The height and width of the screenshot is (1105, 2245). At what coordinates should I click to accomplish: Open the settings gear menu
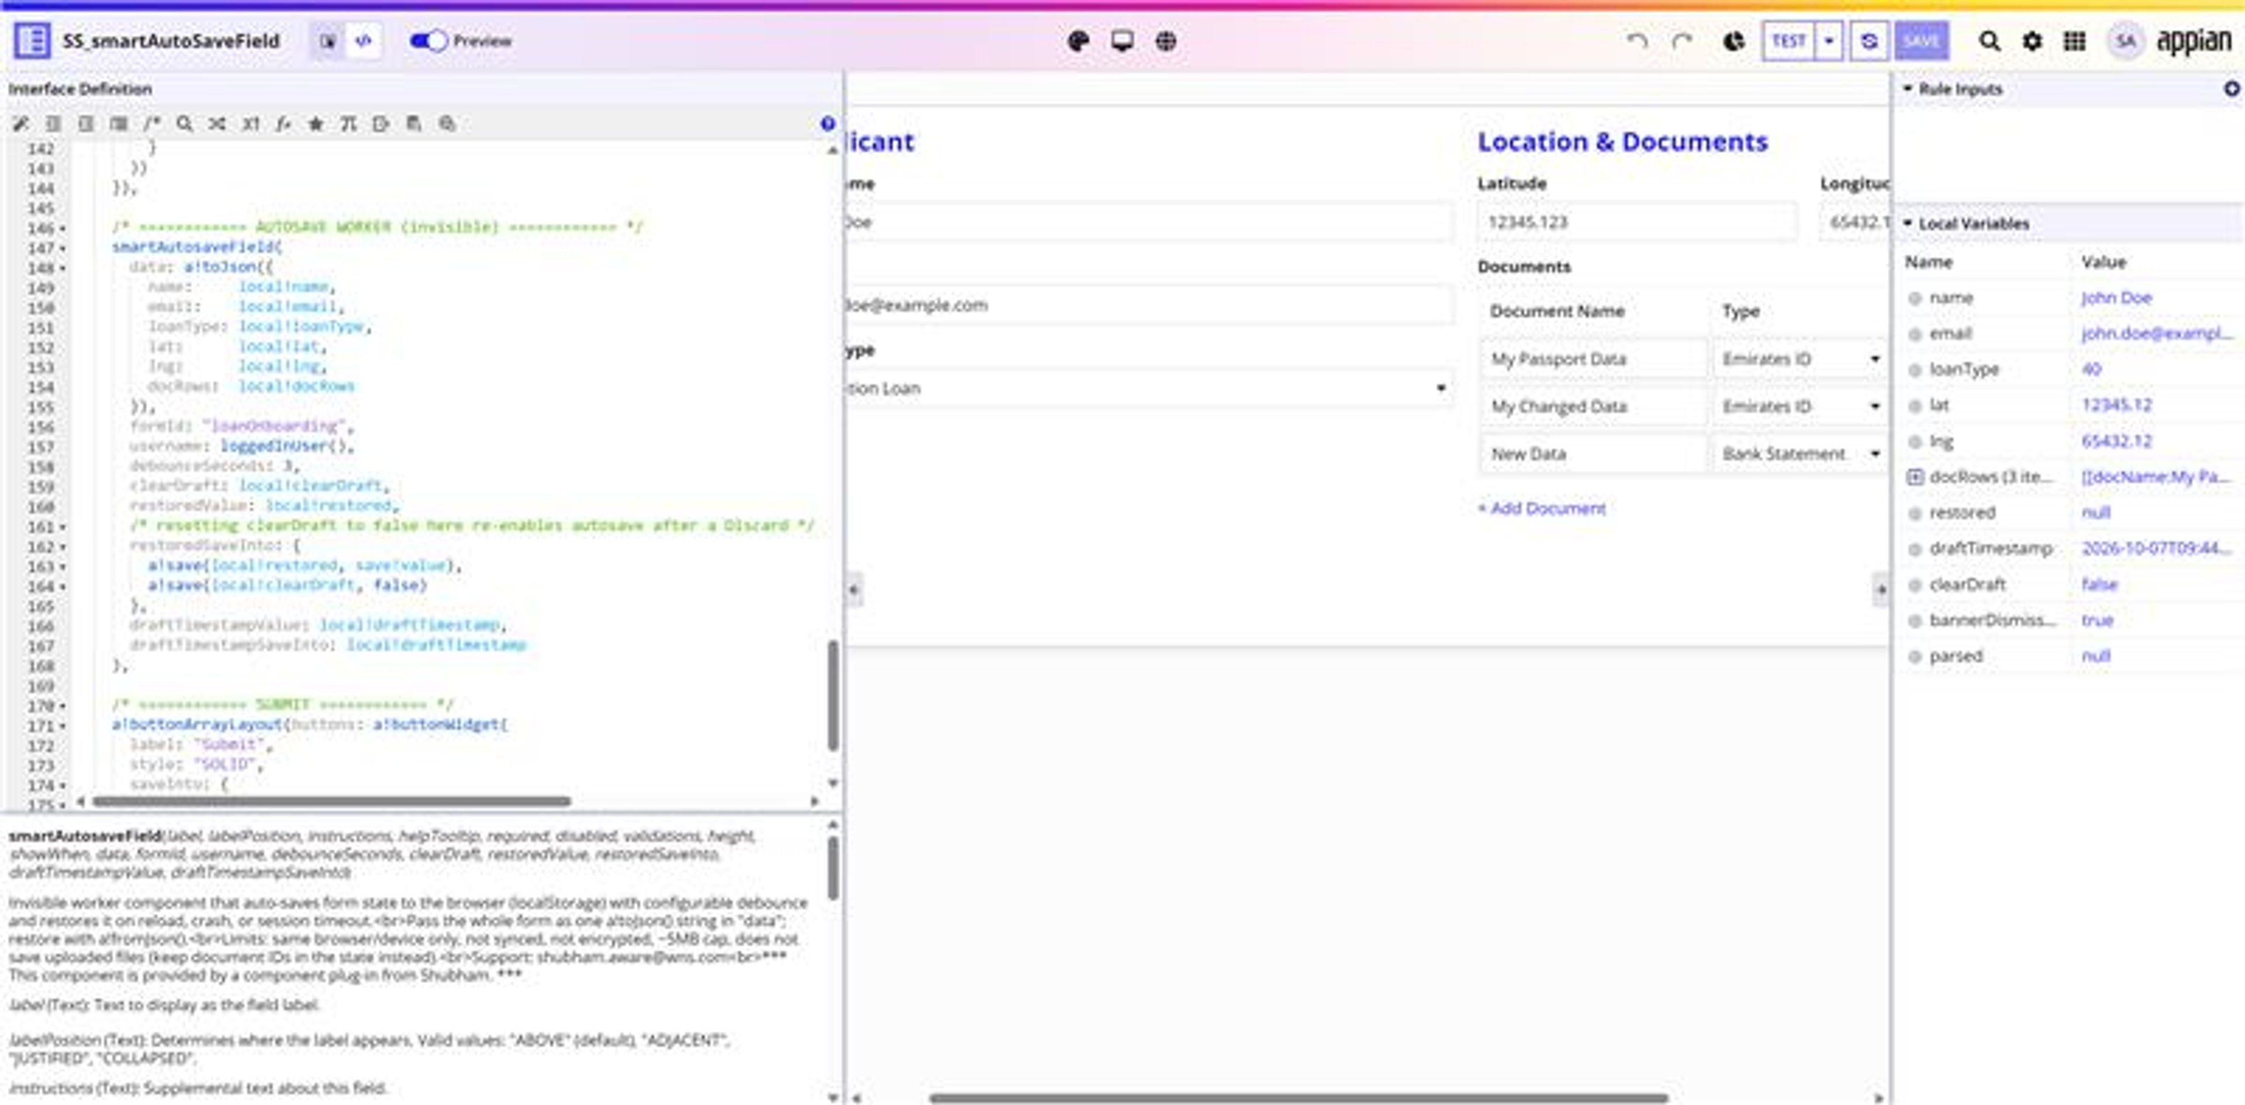[2032, 41]
